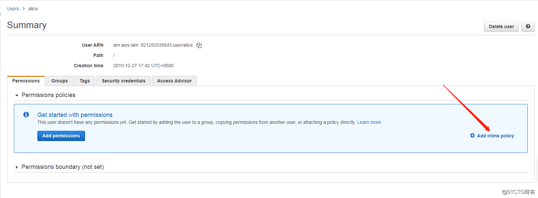Click the Permissions boundary (not set) heading text

click(x=63, y=167)
